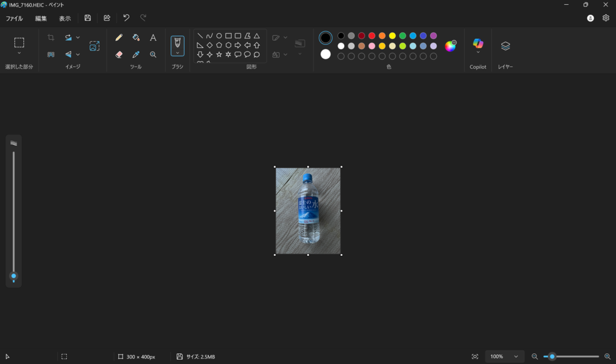Image resolution: width=616 pixels, height=364 pixels.
Task: Open the 100% zoom level dropdown
Action: pos(505,357)
